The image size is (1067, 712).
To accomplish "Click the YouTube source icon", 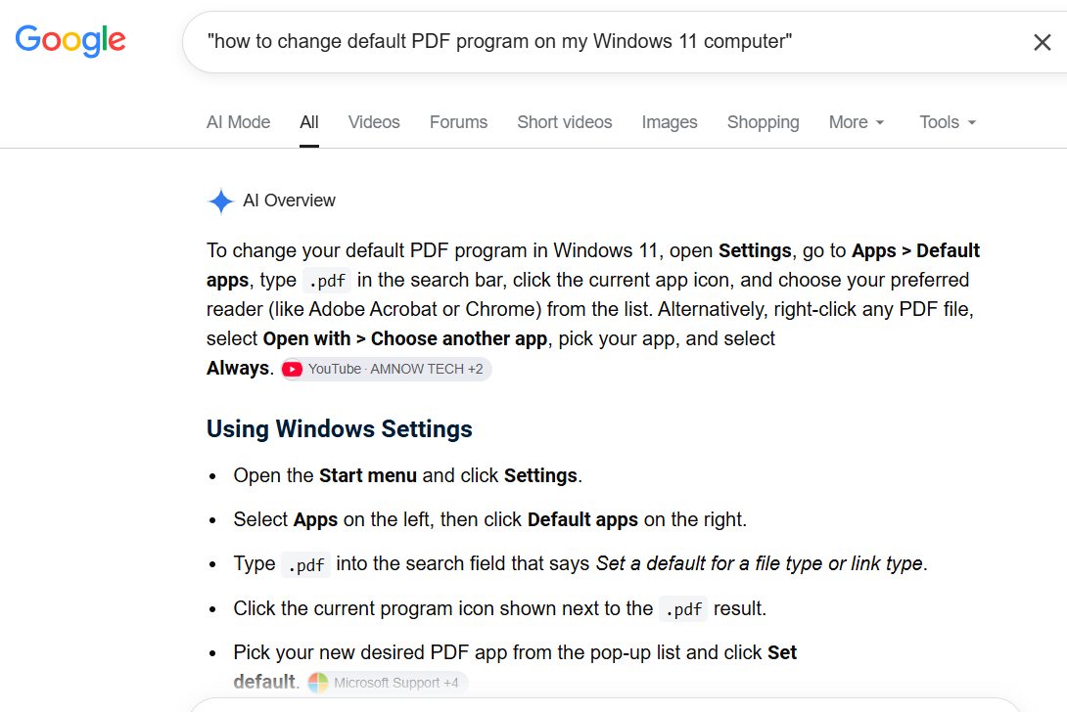I will 293,370.
